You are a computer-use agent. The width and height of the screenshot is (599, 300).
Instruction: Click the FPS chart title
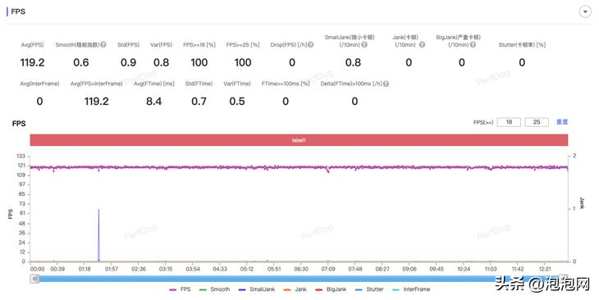click(19, 124)
